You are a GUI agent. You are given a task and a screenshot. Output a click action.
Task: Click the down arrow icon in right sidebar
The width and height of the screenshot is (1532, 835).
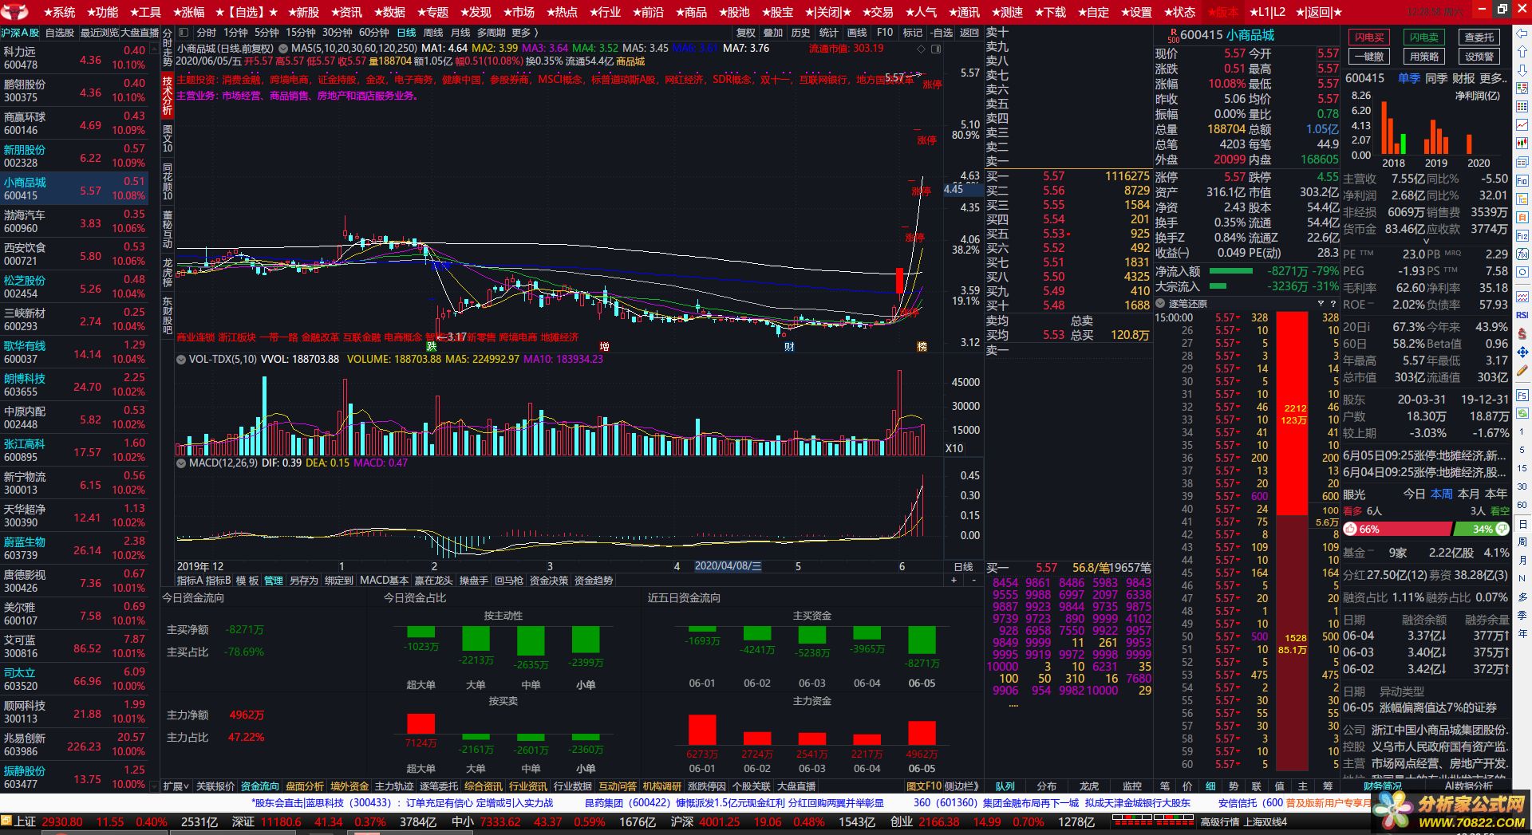point(1522,70)
